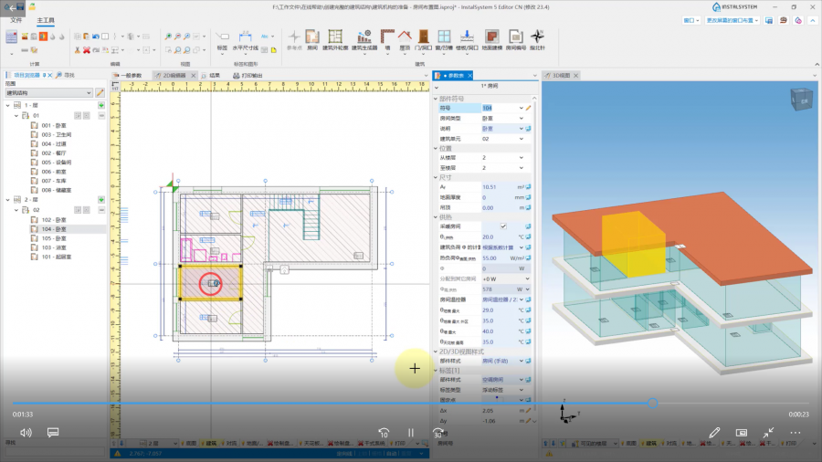
Task: Click the 水平尺寸线 dimension line tool
Action: click(245, 38)
